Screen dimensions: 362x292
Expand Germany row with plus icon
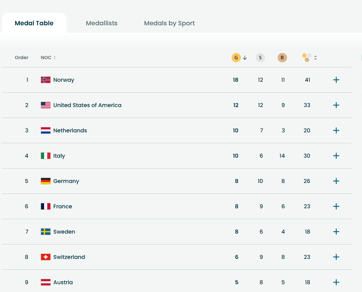point(336,181)
